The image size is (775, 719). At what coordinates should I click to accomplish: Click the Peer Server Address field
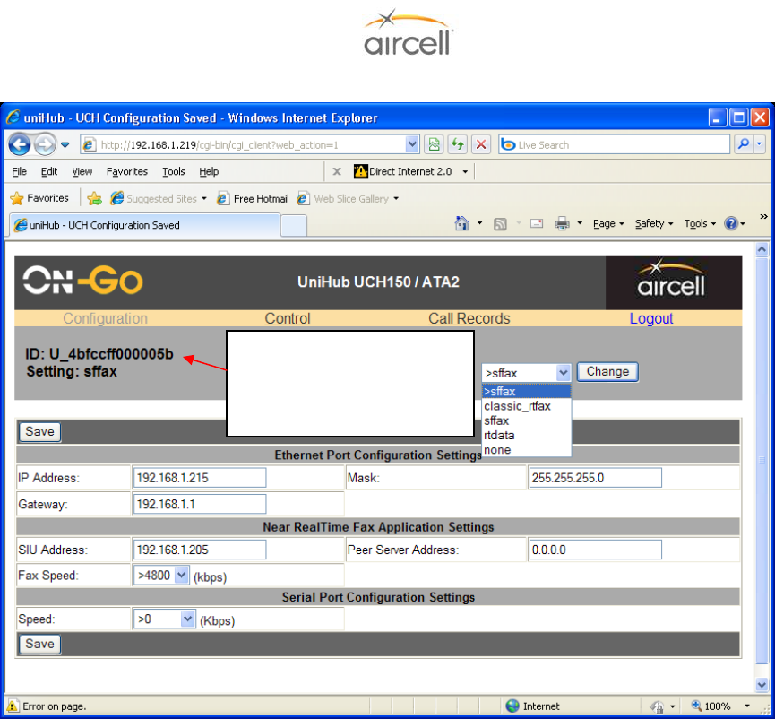[595, 550]
